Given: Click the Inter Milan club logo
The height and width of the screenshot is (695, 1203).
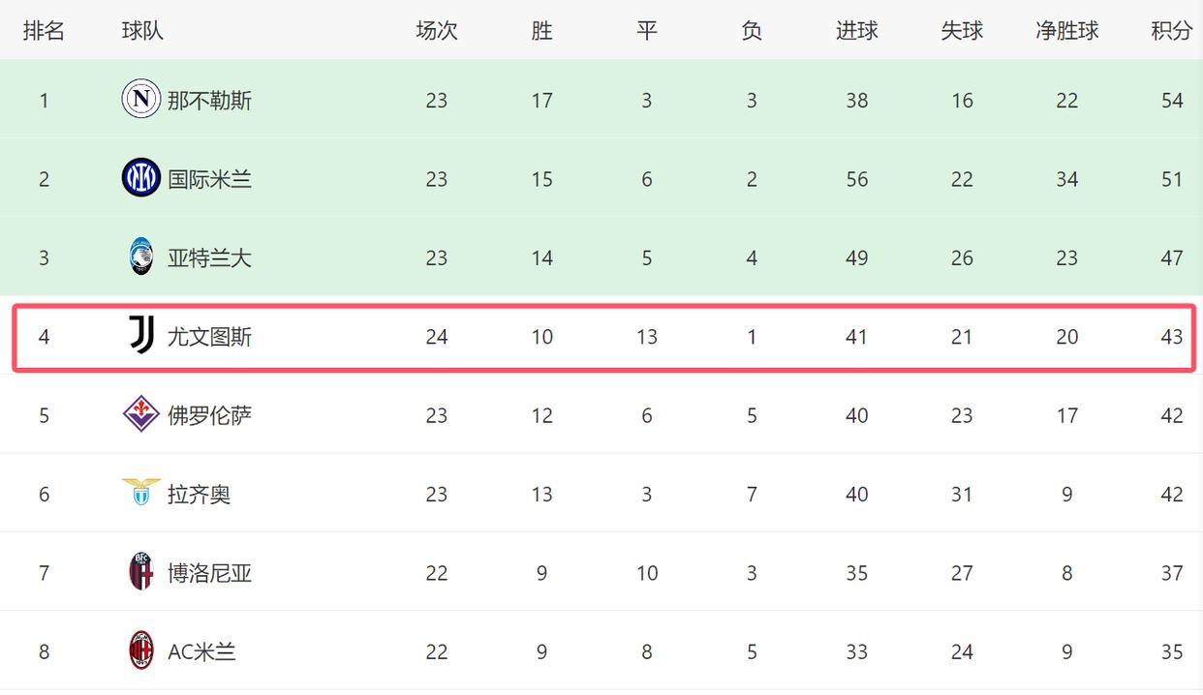Looking at the screenshot, I should click(x=140, y=178).
